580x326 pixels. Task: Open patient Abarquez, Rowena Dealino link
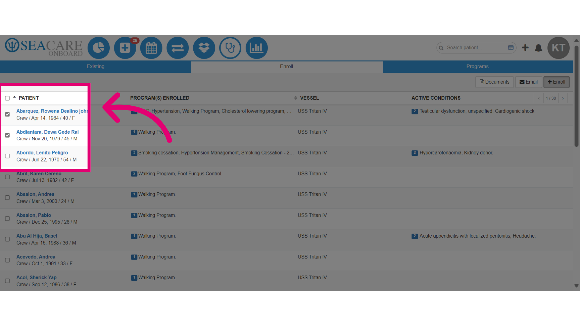pyautogui.click(x=52, y=111)
